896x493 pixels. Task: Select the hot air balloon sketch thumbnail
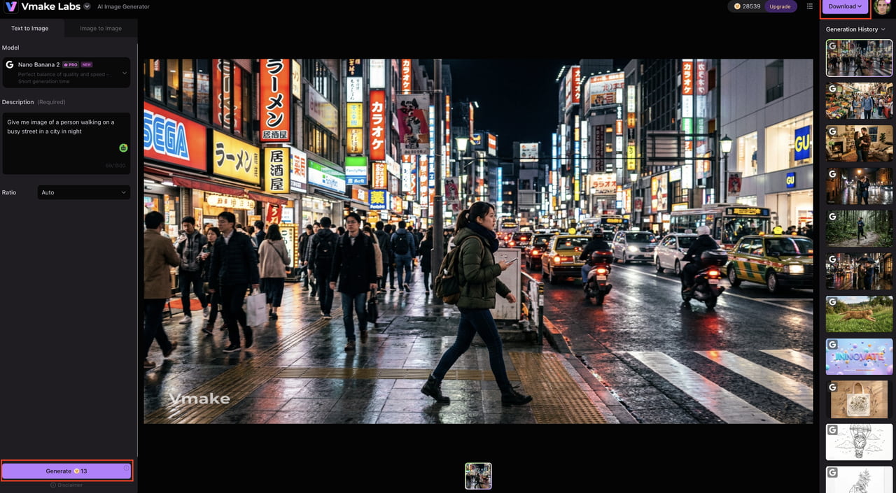[859, 442]
